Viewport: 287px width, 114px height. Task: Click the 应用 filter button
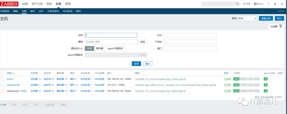pyautogui.click(x=136, y=64)
